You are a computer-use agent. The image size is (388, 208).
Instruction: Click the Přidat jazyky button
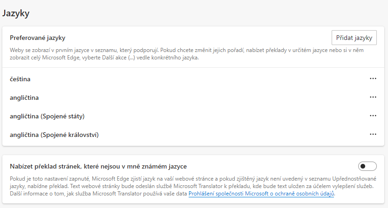click(x=354, y=38)
